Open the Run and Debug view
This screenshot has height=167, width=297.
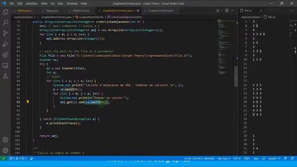[5, 44]
